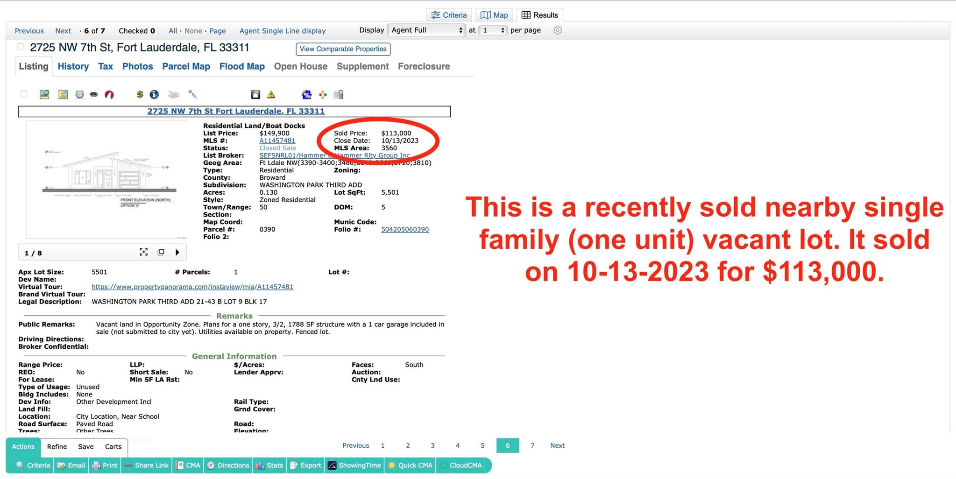Screen dimensions: 956x479
Task: Tick the checkbox in the listing icon toolbar
Action: pos(24,94)
